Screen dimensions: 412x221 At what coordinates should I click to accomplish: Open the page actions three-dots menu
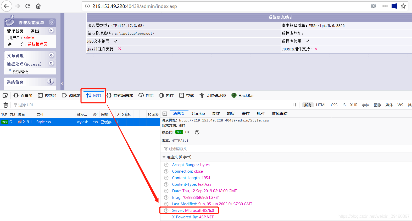click(385, 6)
